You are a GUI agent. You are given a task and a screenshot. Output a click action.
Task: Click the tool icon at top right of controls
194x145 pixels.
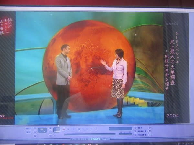coord(150,128)
